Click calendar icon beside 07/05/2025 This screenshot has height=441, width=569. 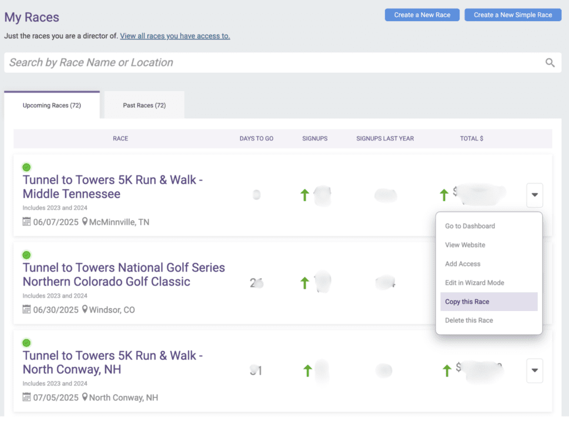pyautogui.click(x=27, y=397)
